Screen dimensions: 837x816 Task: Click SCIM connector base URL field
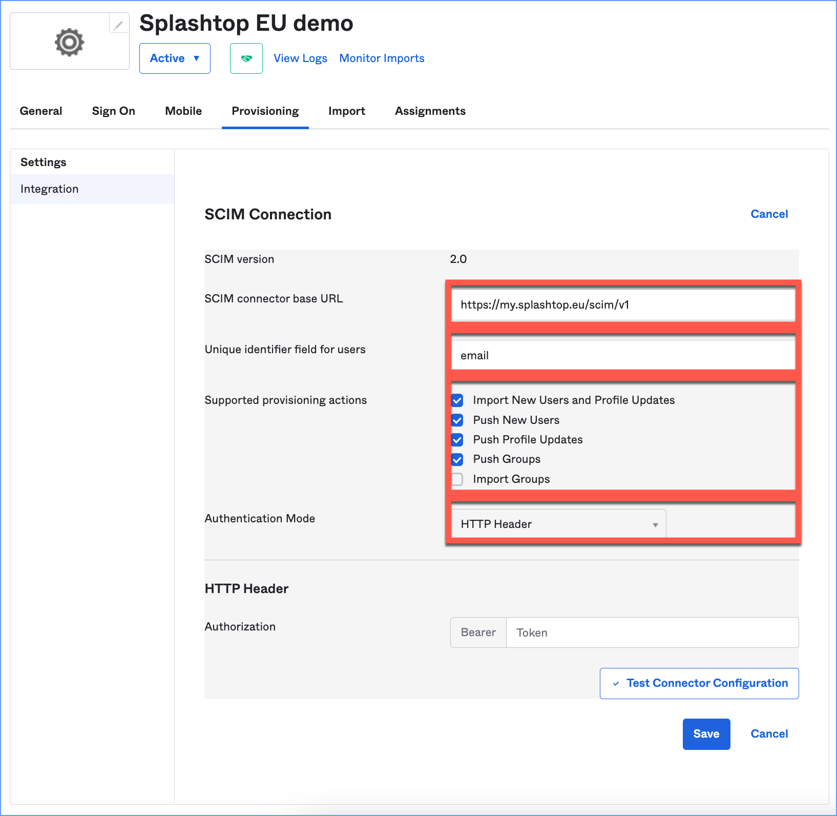tap(623, 305)
